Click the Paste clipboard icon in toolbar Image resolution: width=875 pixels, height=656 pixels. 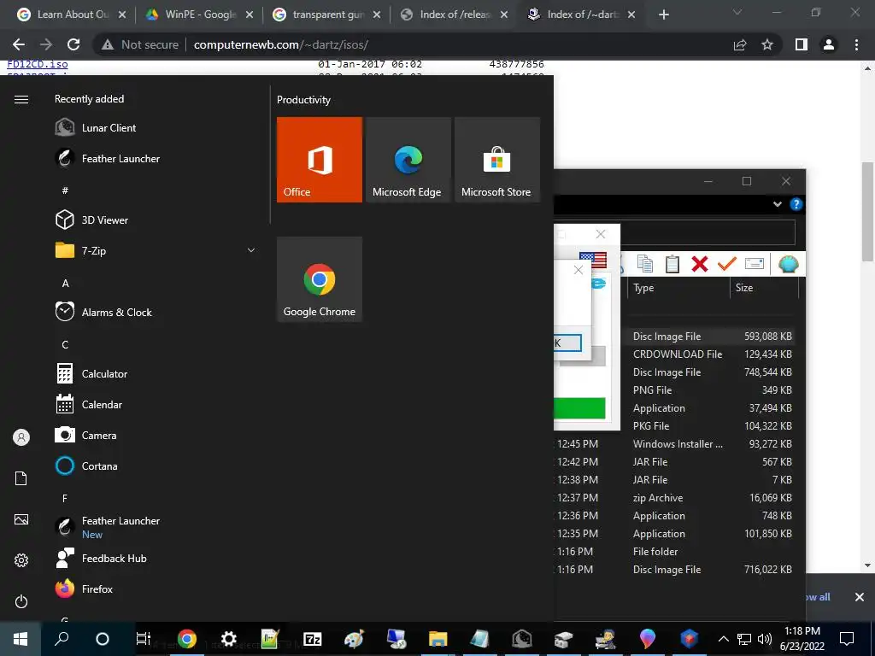672,263
